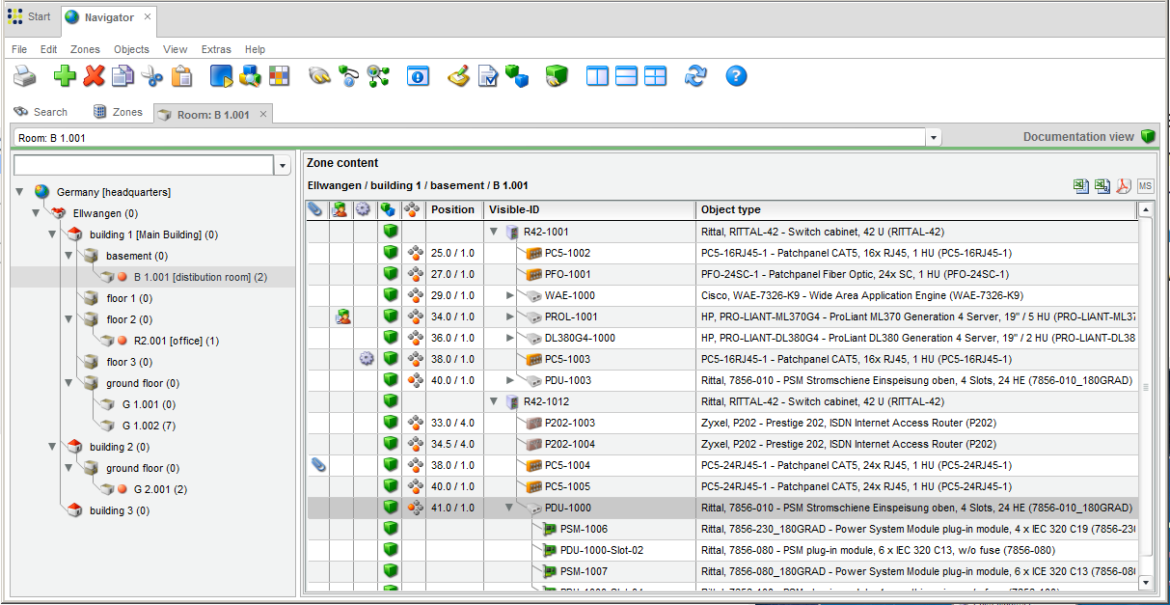The height and width of the screenshot is (605, 1170).
Task: Click the tree filter text field
Action: [144, 166]
